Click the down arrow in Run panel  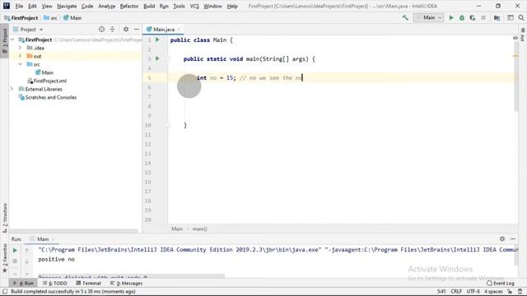[27, 261]
